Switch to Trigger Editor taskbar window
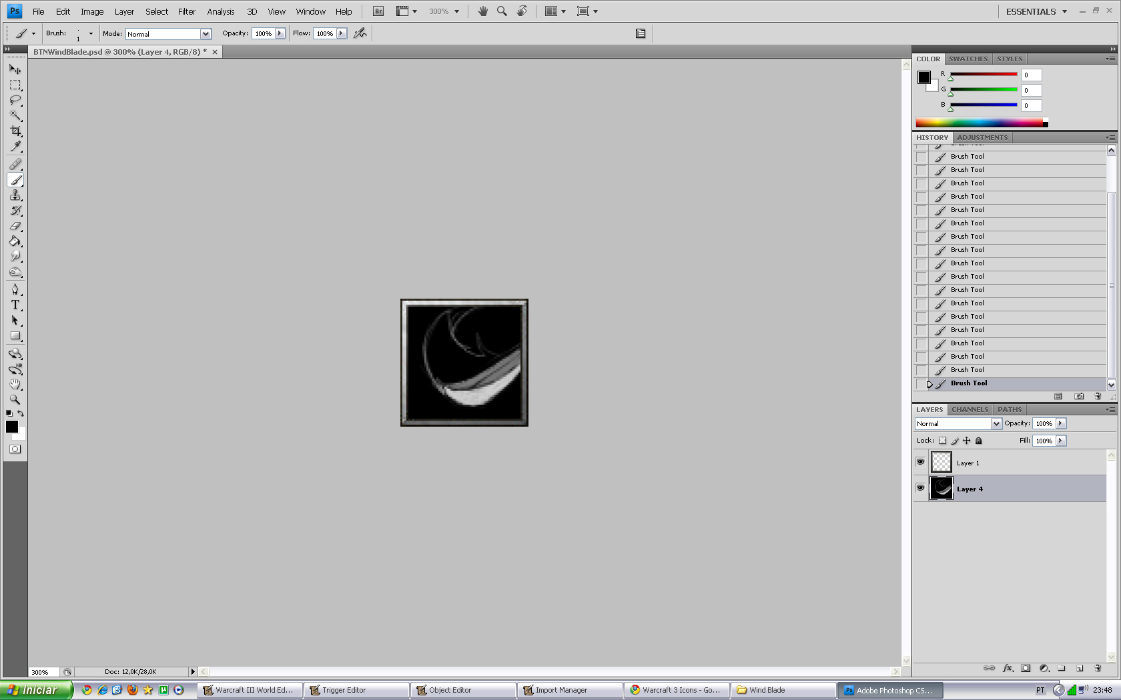 [x=356, y=690]
